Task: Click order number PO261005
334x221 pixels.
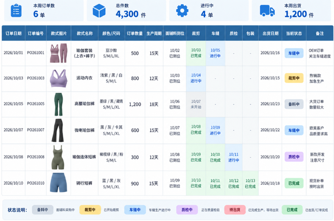Action: pos(35,104)
